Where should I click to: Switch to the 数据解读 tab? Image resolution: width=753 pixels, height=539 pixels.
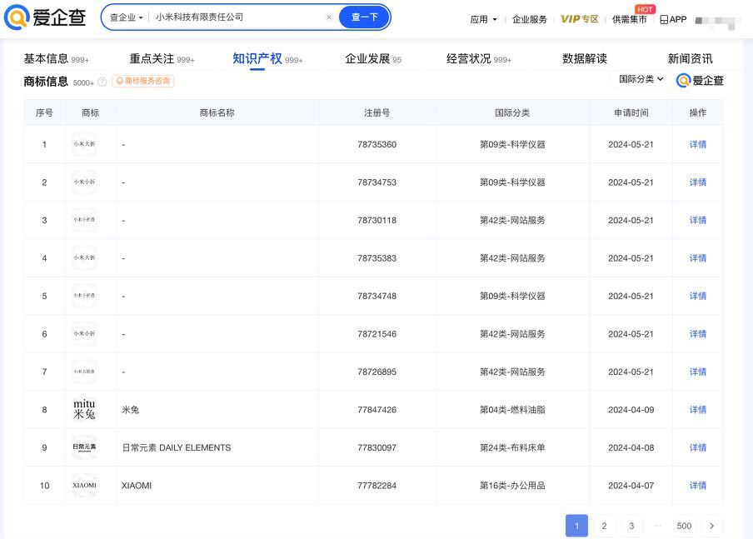(x=585, y=58)
